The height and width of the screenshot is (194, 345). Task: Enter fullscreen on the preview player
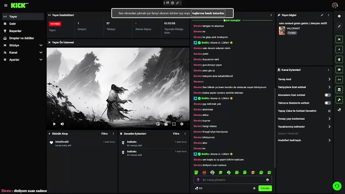pos(174,124)
